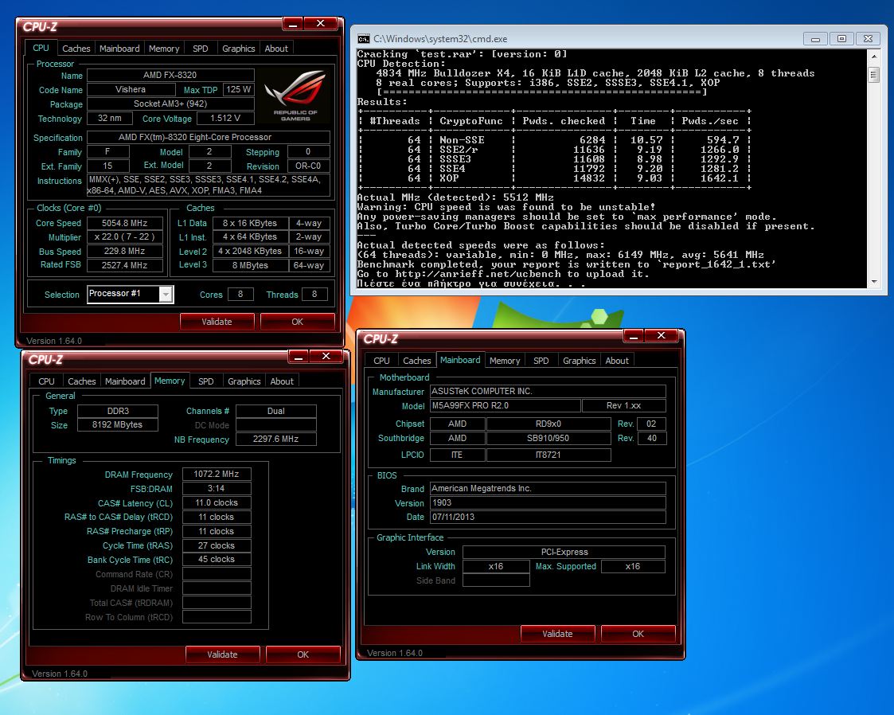Click the memory type value 'DDR3'
This screenshot has height=715, width=894.
(x=118, y=411)
